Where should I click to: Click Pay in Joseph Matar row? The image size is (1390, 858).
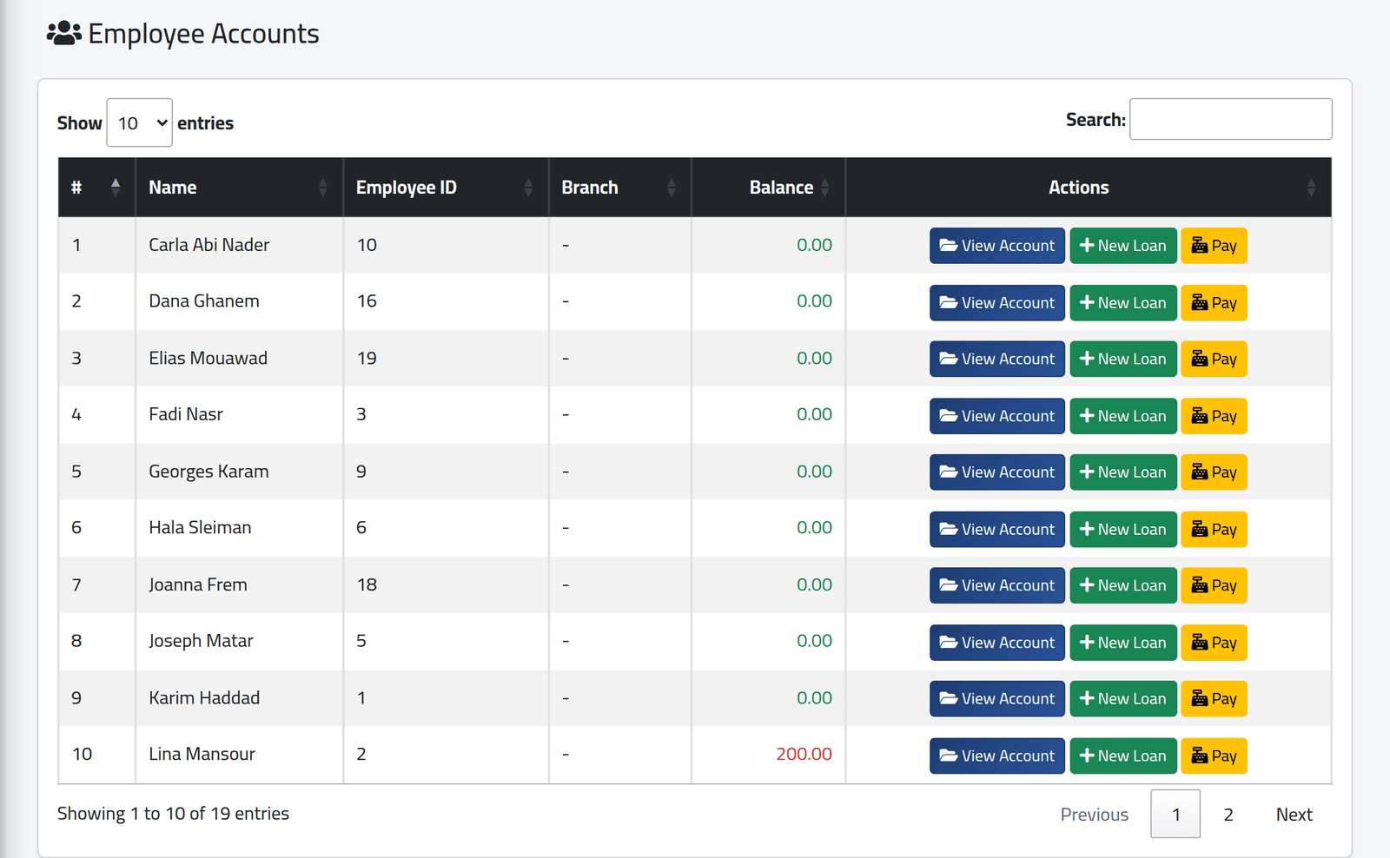tap(1214, 643)
